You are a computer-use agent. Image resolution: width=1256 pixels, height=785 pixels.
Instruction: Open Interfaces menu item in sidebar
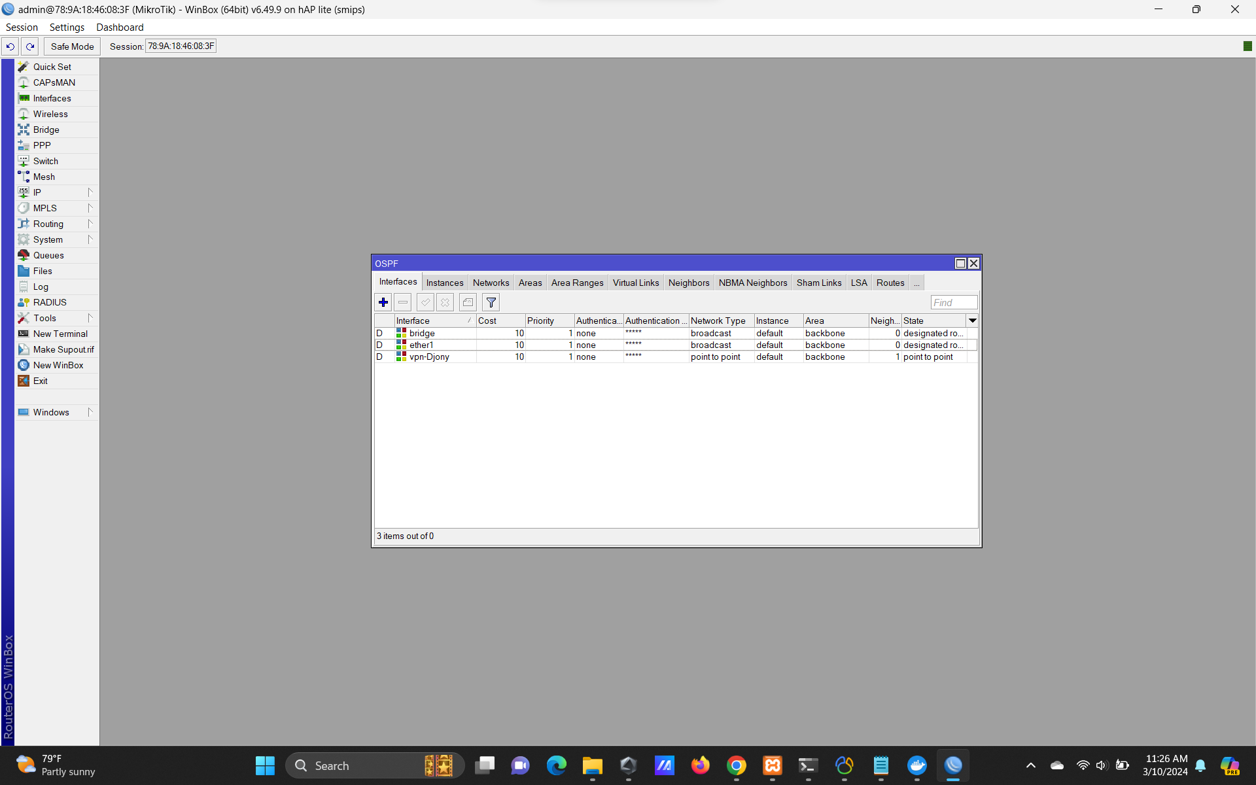point(57,98)
